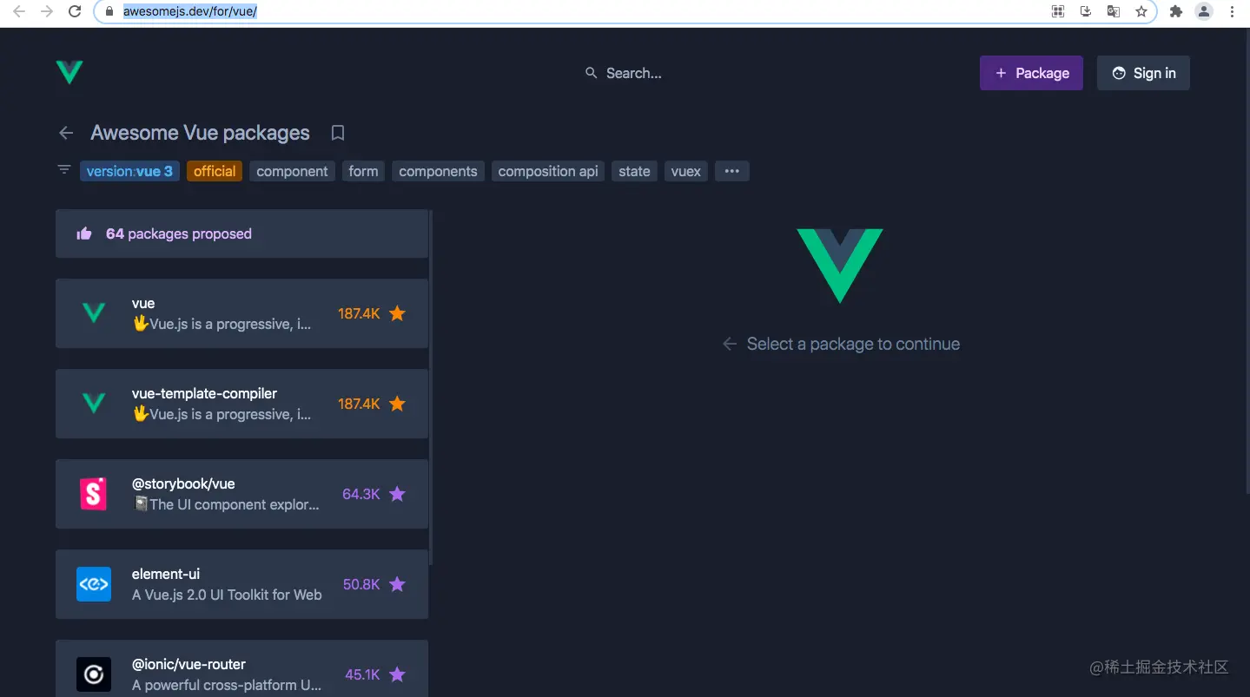Click the site lock icon in address bar
This screenshot has height=697, width=1250.
click(x=109, y=11)
